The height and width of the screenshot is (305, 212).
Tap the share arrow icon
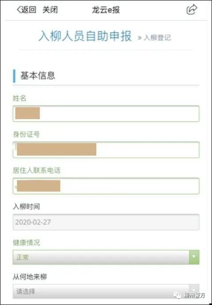pos(192,10)
